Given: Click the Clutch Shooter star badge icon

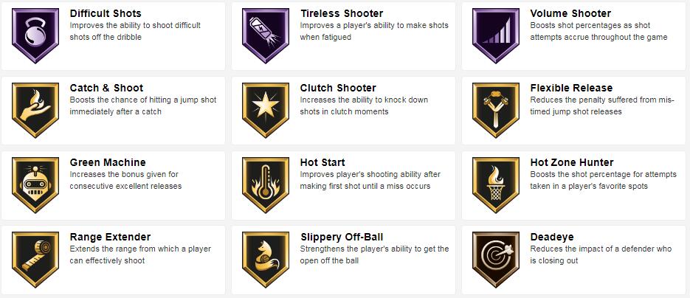Looking at the screenshot, I should pyautogui.click(x=266, y=111).
